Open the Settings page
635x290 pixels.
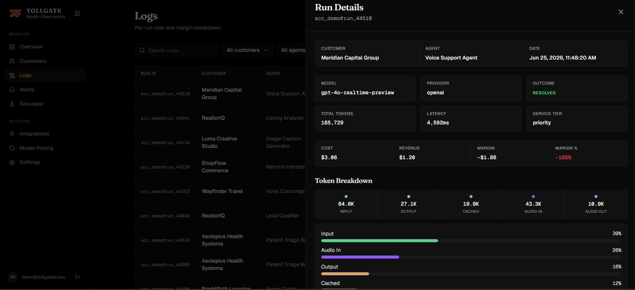pyautogui.click(x=45, y=162)
